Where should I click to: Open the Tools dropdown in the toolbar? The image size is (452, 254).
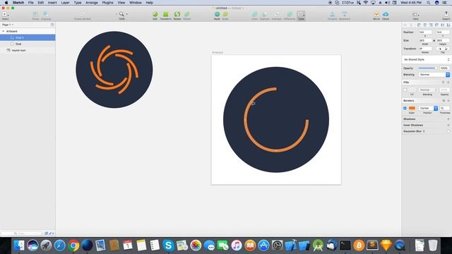coord(301,16)
